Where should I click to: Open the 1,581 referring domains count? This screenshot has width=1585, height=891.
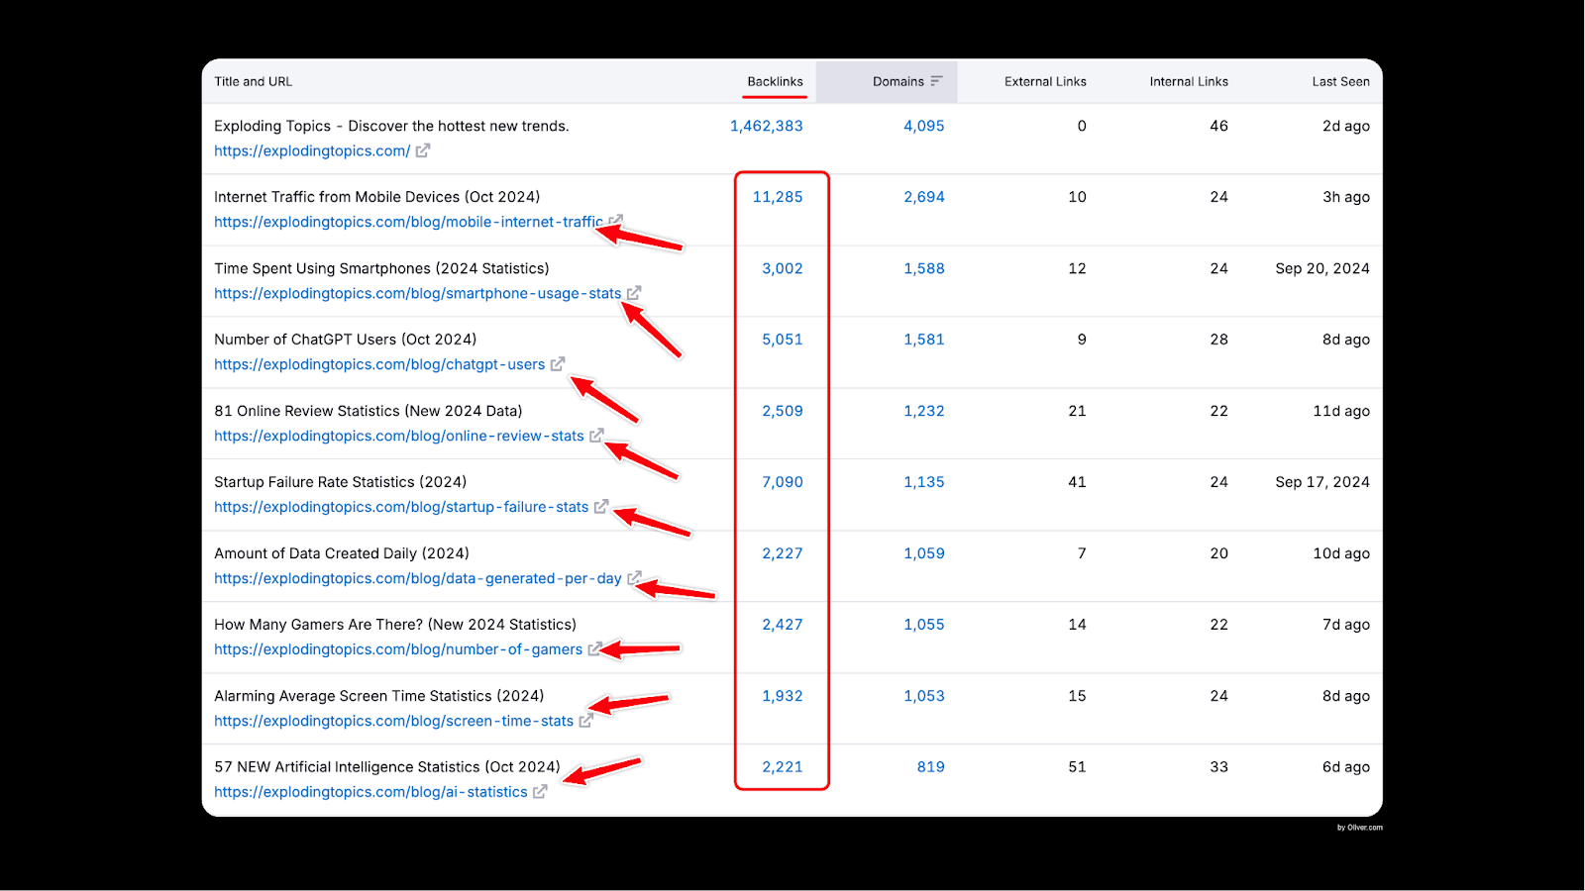(x=924, y=340)
